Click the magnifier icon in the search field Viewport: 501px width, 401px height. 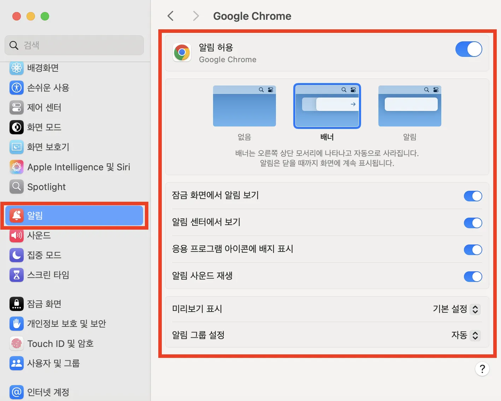coord(14,45)
